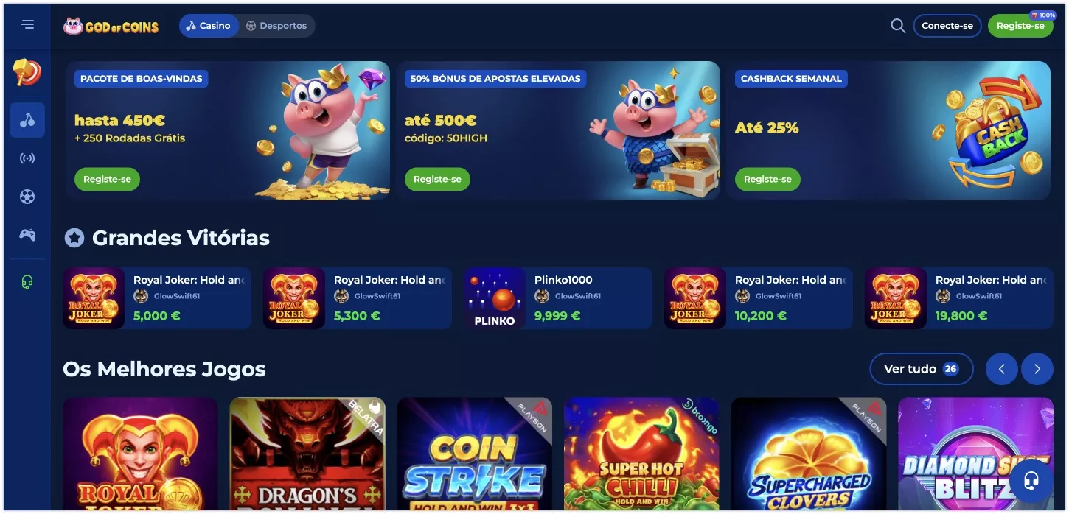Viewport: 1069px width, 514px height.
Task: Open the Plinko1000 big win card
Action: 558,298
